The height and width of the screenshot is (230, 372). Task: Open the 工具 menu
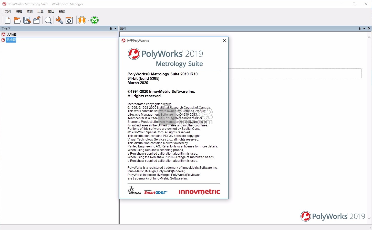tap(40, 12)
